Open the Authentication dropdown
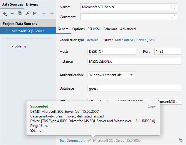 coord(111,75)
